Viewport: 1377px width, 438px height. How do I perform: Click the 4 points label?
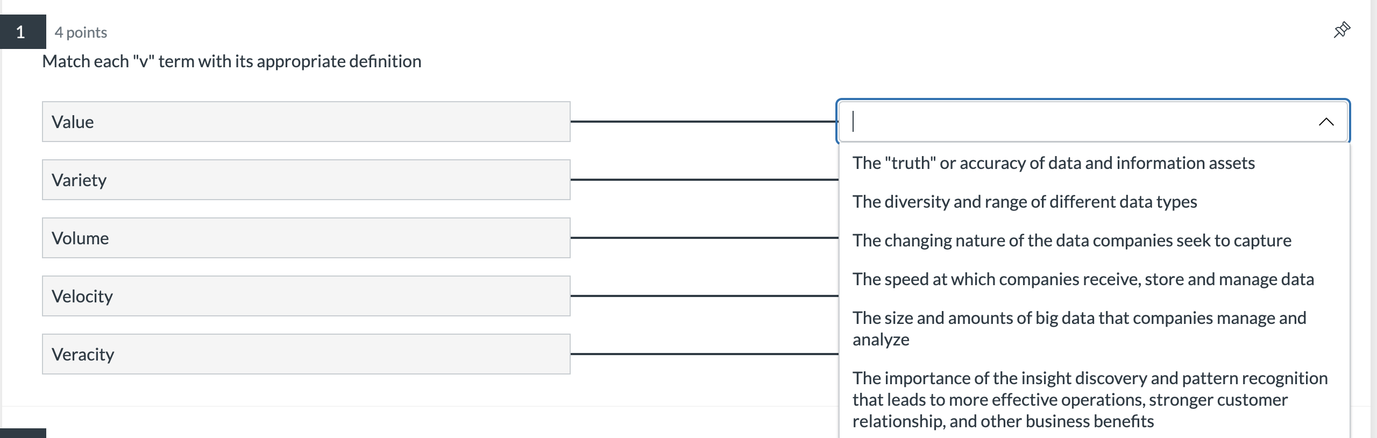81,32
